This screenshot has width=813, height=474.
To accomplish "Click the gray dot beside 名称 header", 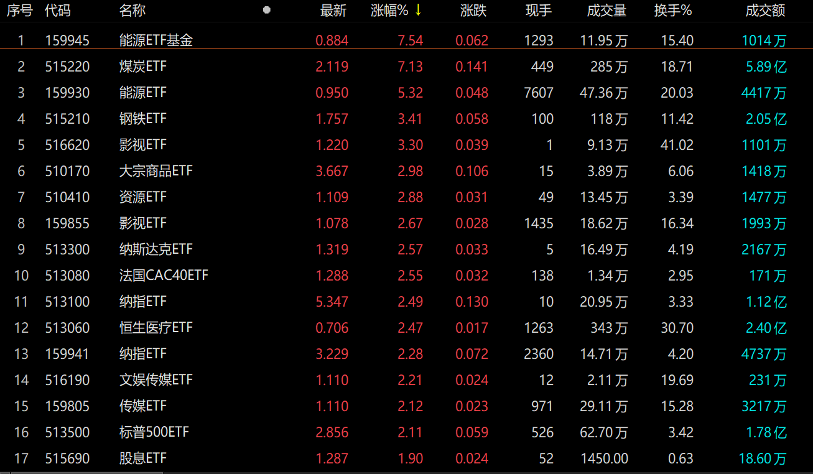I will [x=267, y=10].
